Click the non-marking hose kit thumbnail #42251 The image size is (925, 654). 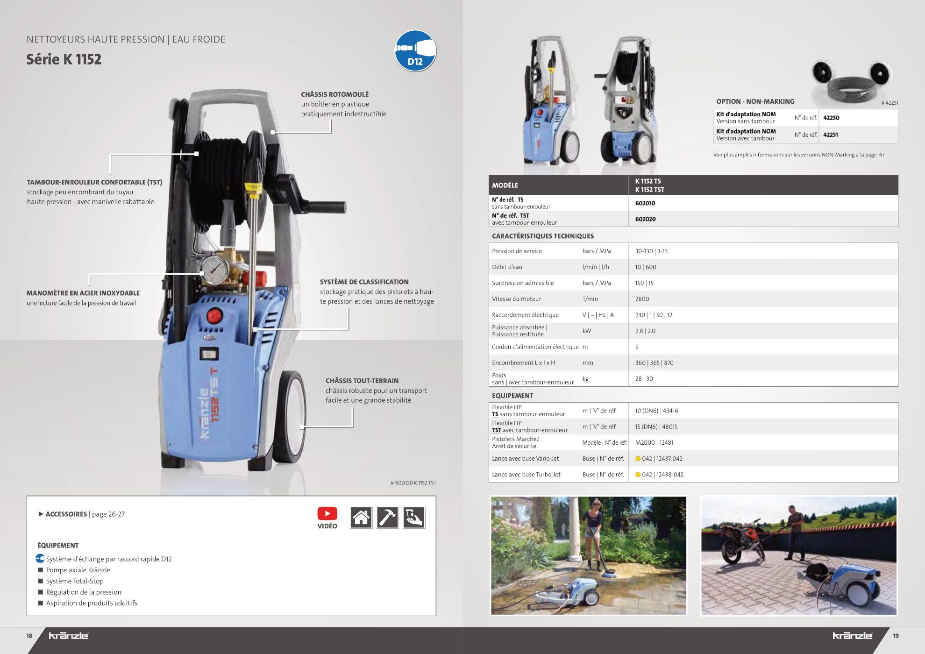(x=851, y=82)
